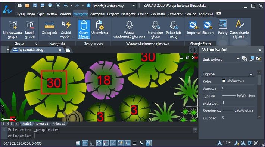Open the ZWCAD application menu logo
The height and width of the screenshot is (147, 265).
click(x=7, y=10)
